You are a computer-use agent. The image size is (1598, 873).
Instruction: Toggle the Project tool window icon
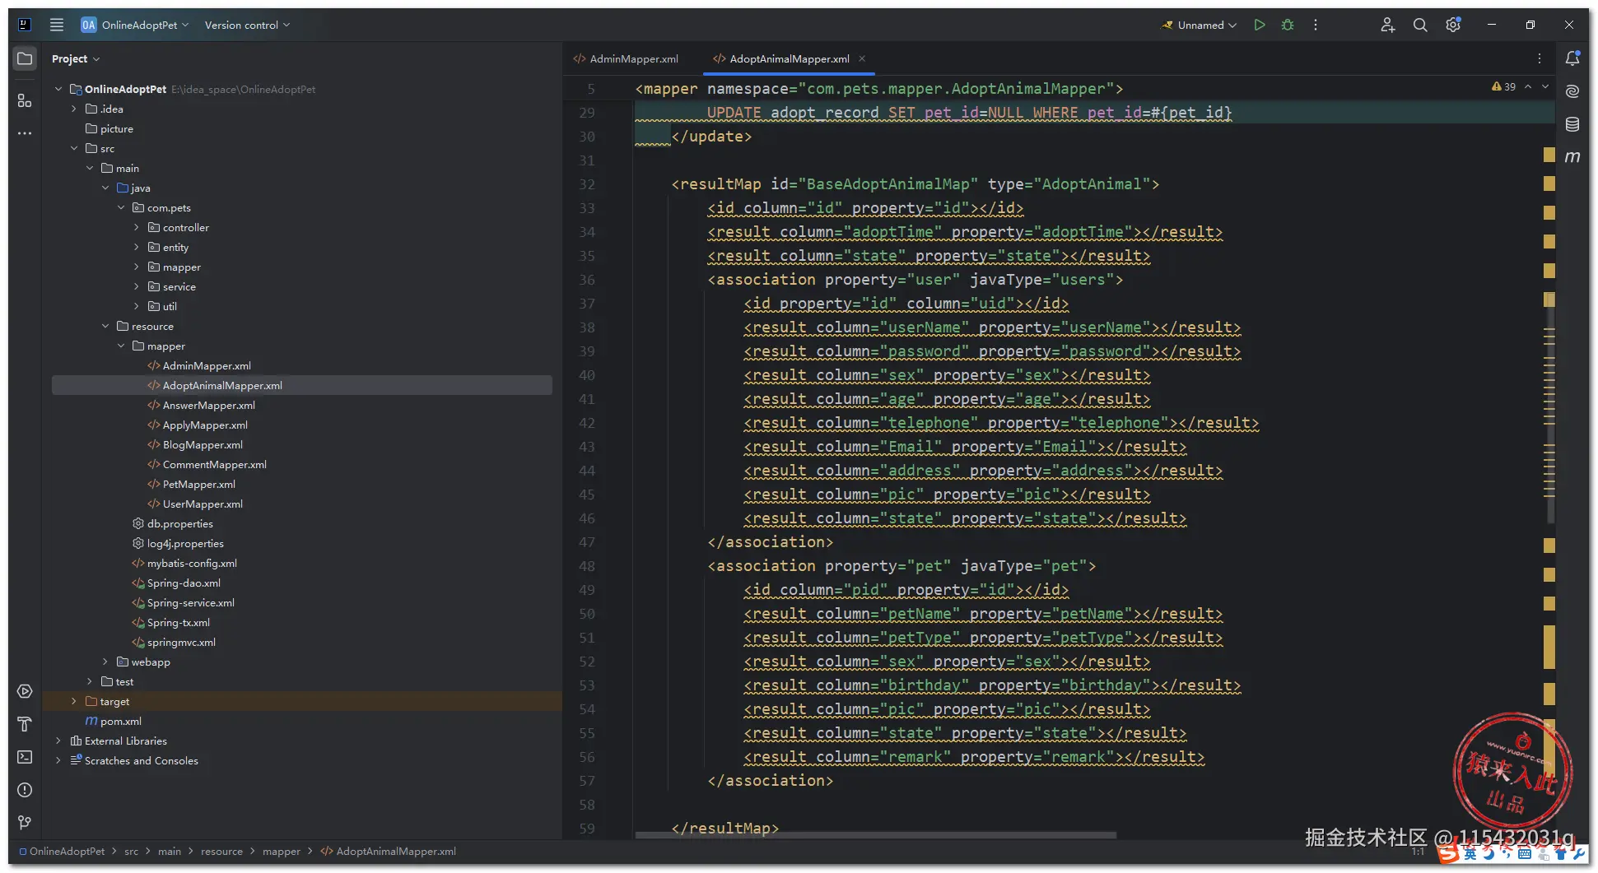[x=25, y=58]
